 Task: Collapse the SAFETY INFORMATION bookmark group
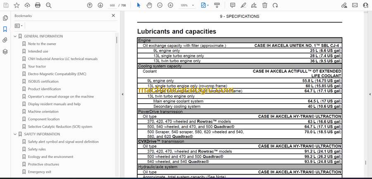point(15,134)
